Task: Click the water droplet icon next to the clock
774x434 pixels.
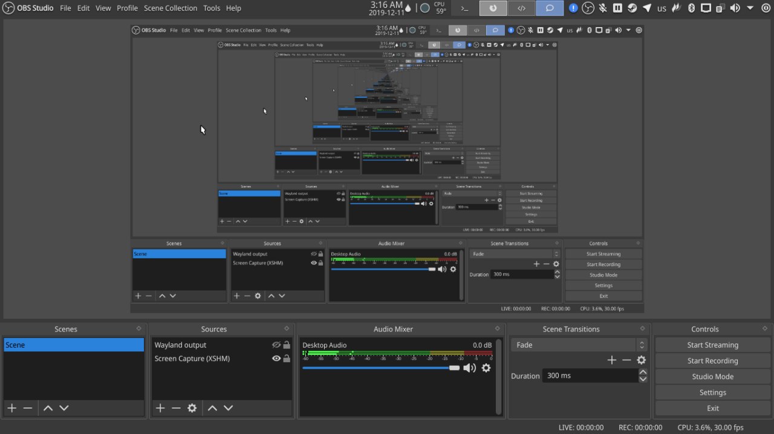Action: click(x=408, y=8)
